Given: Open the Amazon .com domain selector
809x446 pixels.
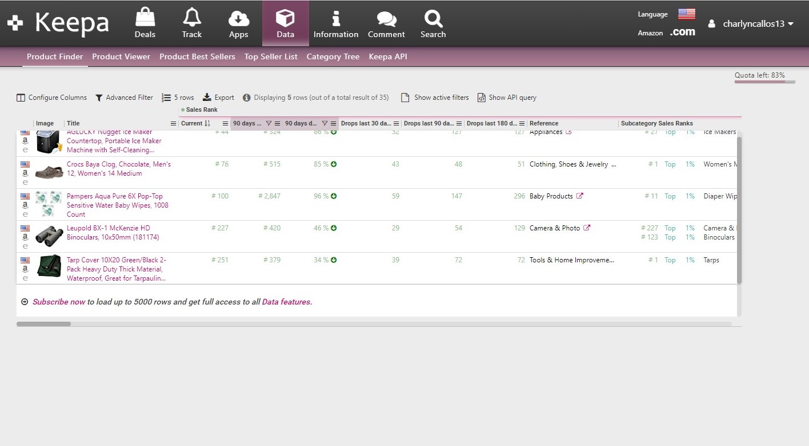Looking at the screenshot, I should 683,33.
